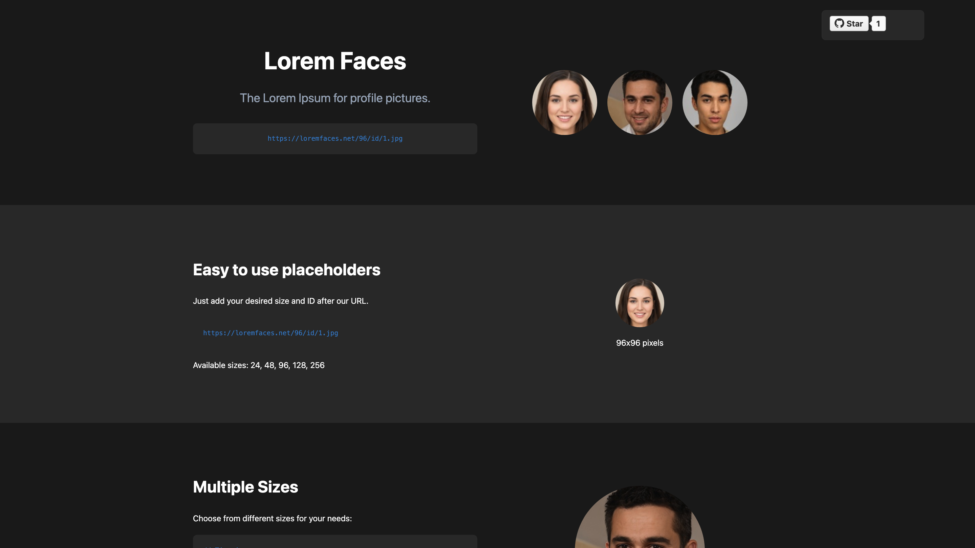Screen dimensions: 975x548
Task: Click the tagline about profile pictures
Action: click(335, 98)
